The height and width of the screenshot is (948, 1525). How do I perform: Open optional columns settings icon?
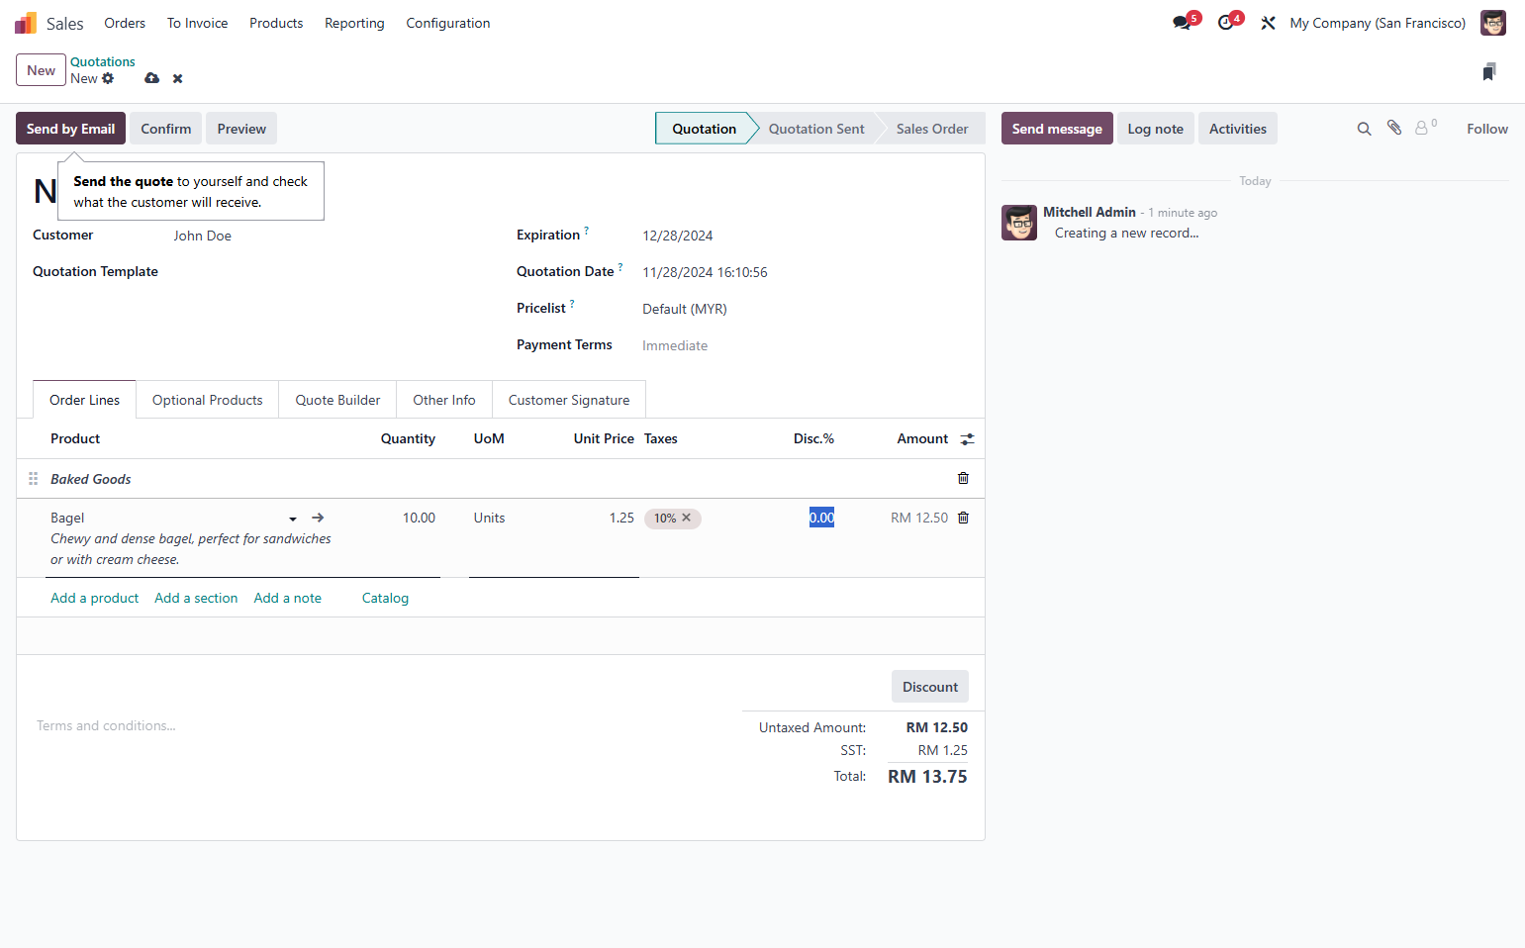click(x=967, y=439)
